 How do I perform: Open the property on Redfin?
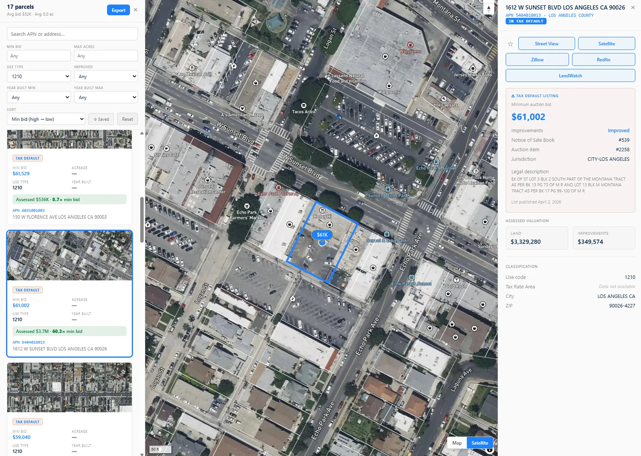(x=603, y=60)
